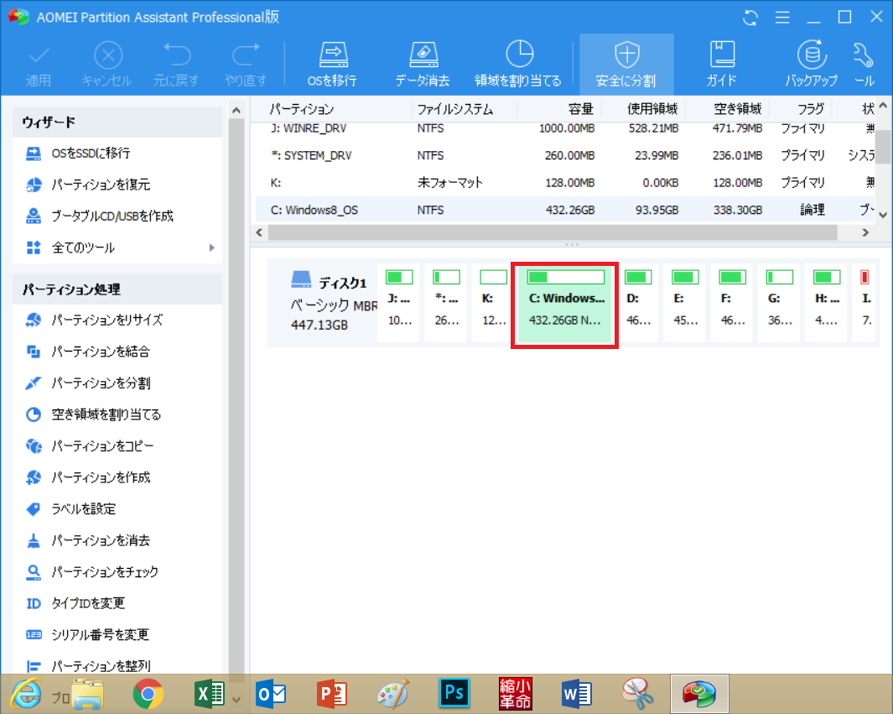Click the 適用 checkmark toolbar button
The width and height of the screenshot is (893, 714).
[39, 66]
